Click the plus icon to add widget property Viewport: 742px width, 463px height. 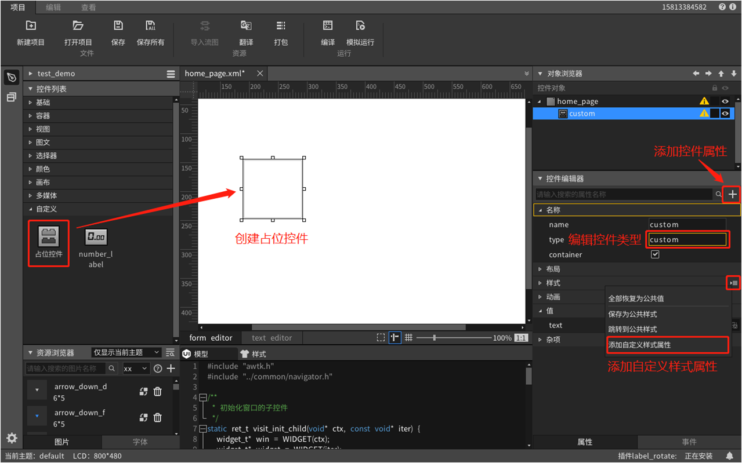(733, 195)
